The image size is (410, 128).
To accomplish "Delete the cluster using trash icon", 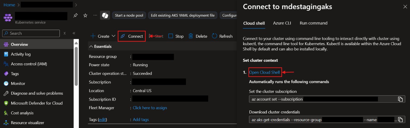I will point(191,36).
